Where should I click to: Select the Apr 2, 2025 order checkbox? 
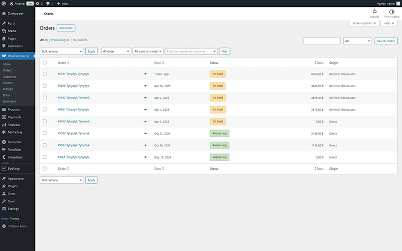[x=44, y=98]
